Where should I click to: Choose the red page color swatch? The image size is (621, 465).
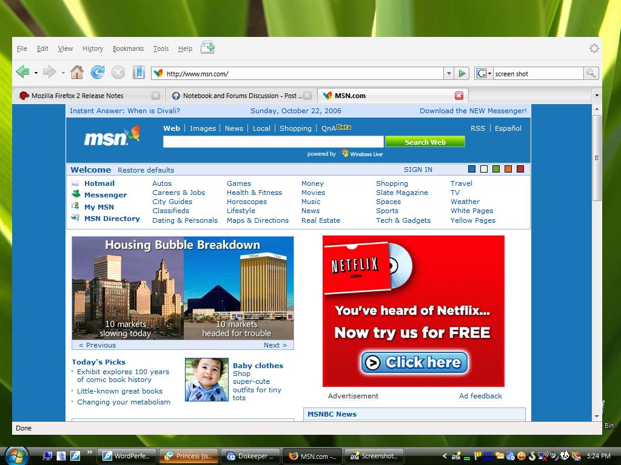click(x=520, y=170)
